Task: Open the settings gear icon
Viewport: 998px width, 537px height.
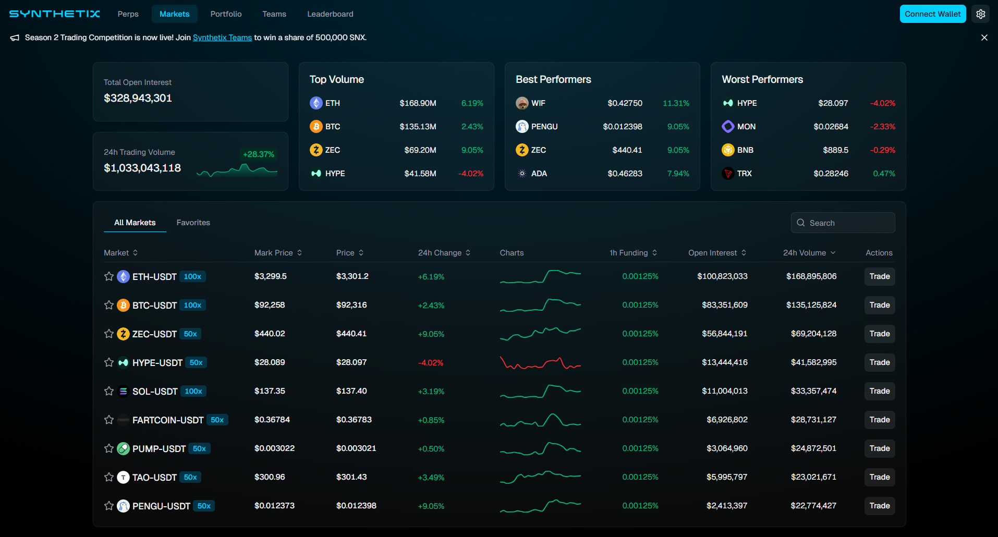Action: point(980,14)
